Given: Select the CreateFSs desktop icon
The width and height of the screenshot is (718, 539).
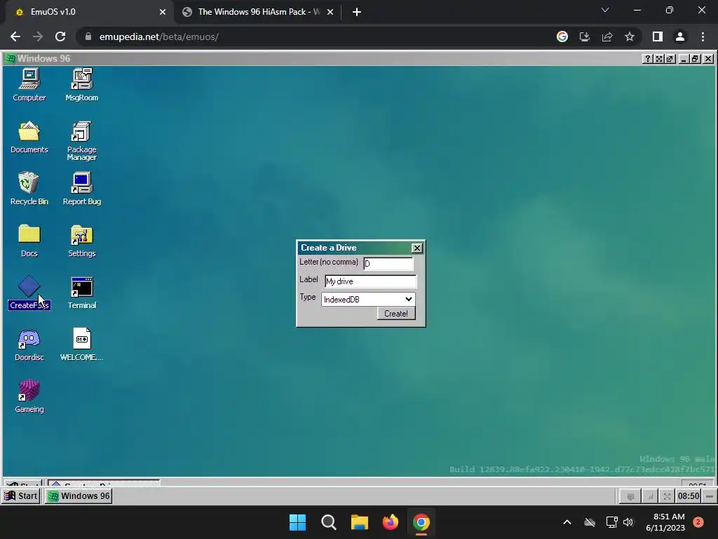Looking at the screenshot, I should pos(29,293).
